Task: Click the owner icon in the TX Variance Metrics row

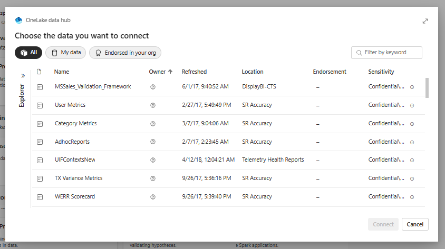Action: [153, 178]
